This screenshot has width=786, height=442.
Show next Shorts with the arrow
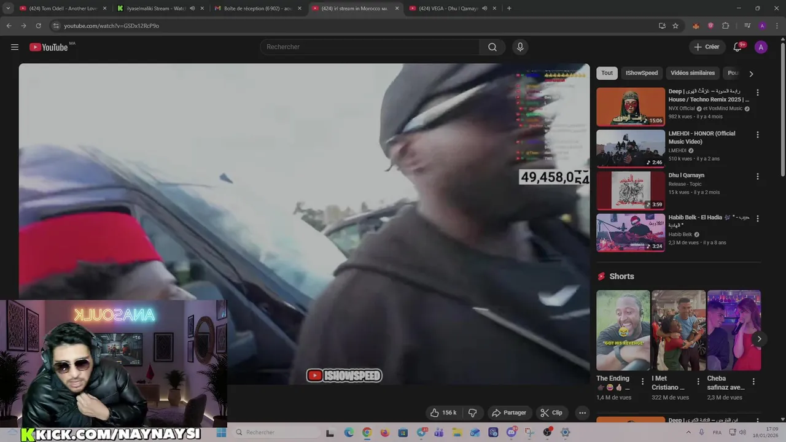tap(759, 339)
